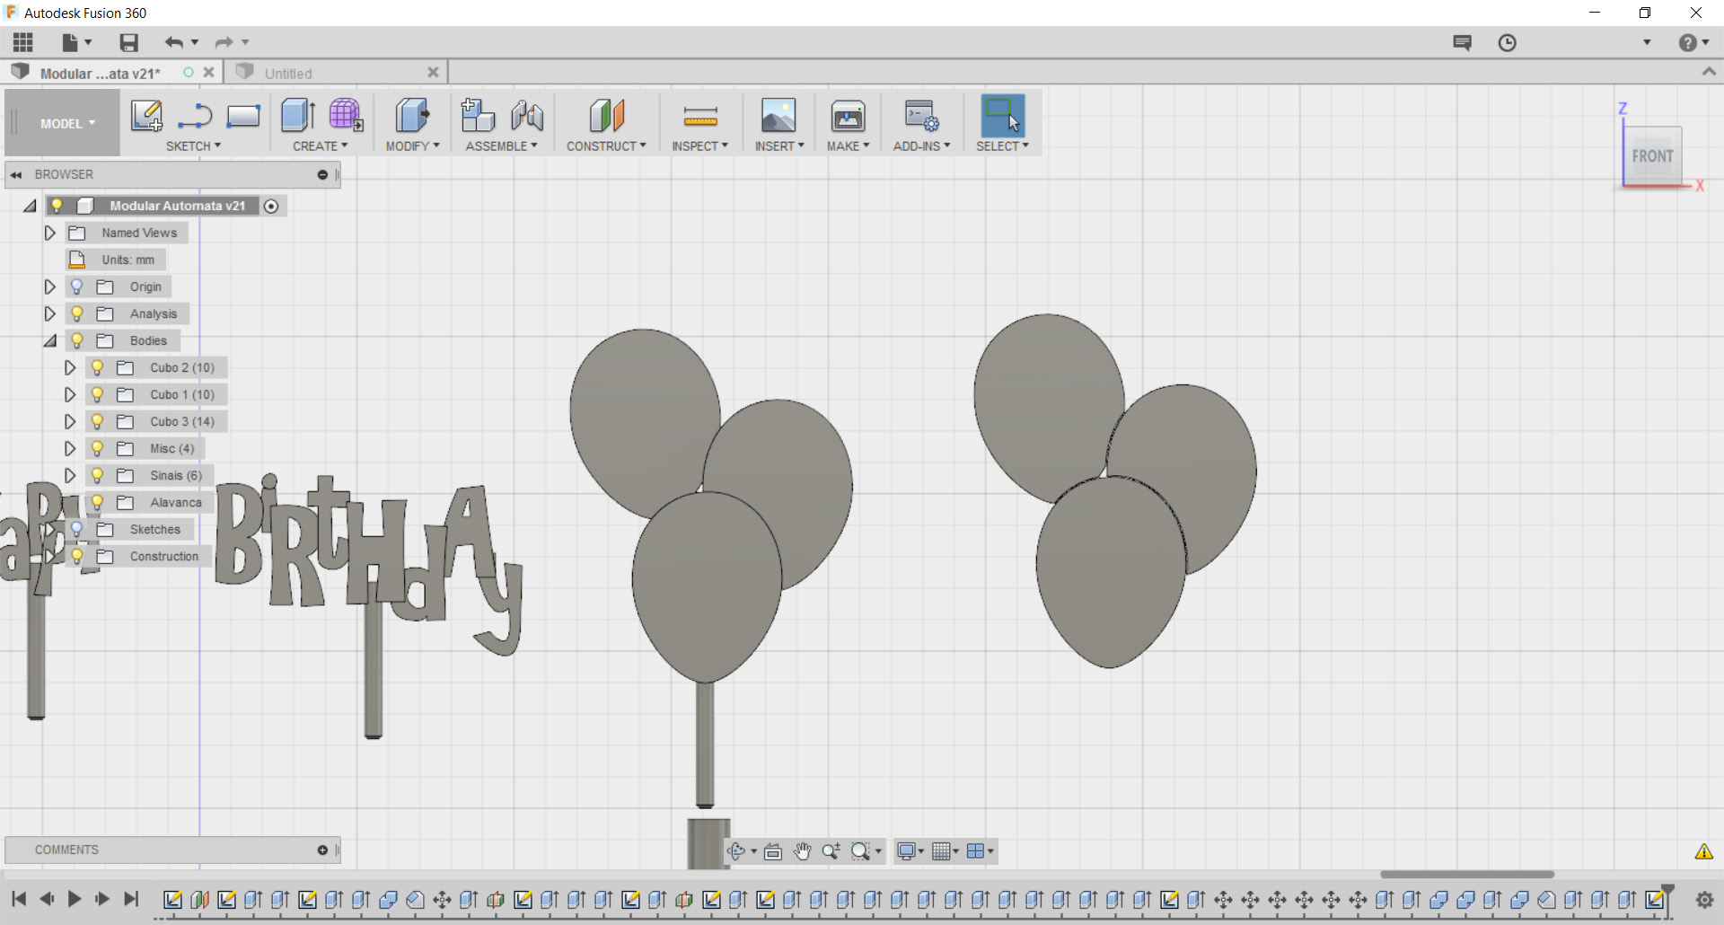Select the Zoom tool
This screenshot has height=925, width=1724.
[831, 851]
